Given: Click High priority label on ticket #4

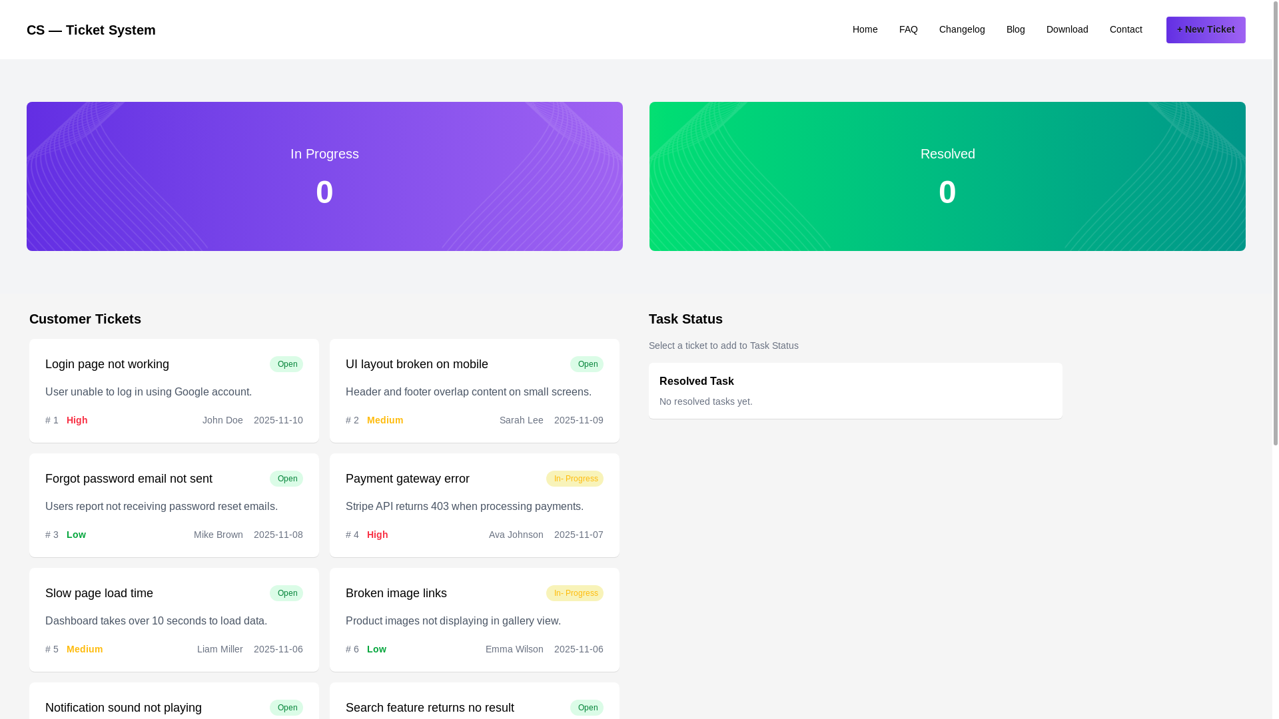Looking at the screenshot, I should pyautogui.click(x=378, y=535).
